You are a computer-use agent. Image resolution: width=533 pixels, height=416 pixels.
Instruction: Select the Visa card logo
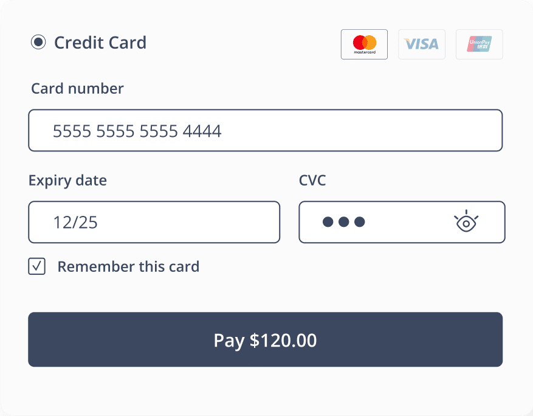422,44
